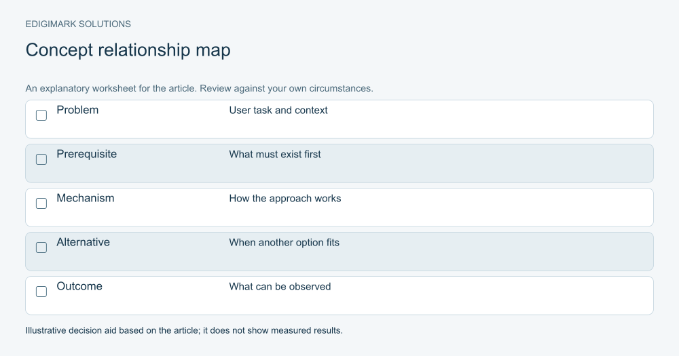The image size is (679, 356).
Task: Click the 'EDIGIMARK SOLUTIONS' brand text
Action: click(78, 24)
